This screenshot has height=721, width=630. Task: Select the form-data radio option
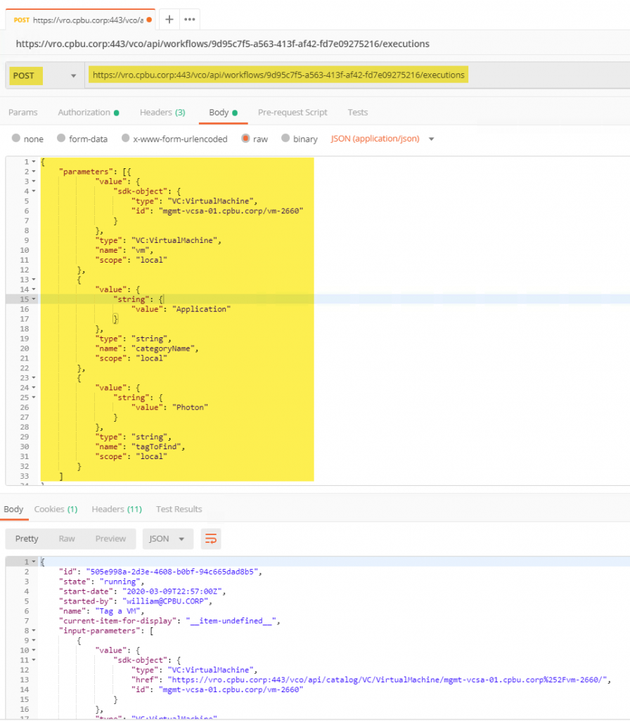(x=61, y=139)
